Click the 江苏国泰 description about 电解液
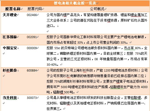 (96, 39)
